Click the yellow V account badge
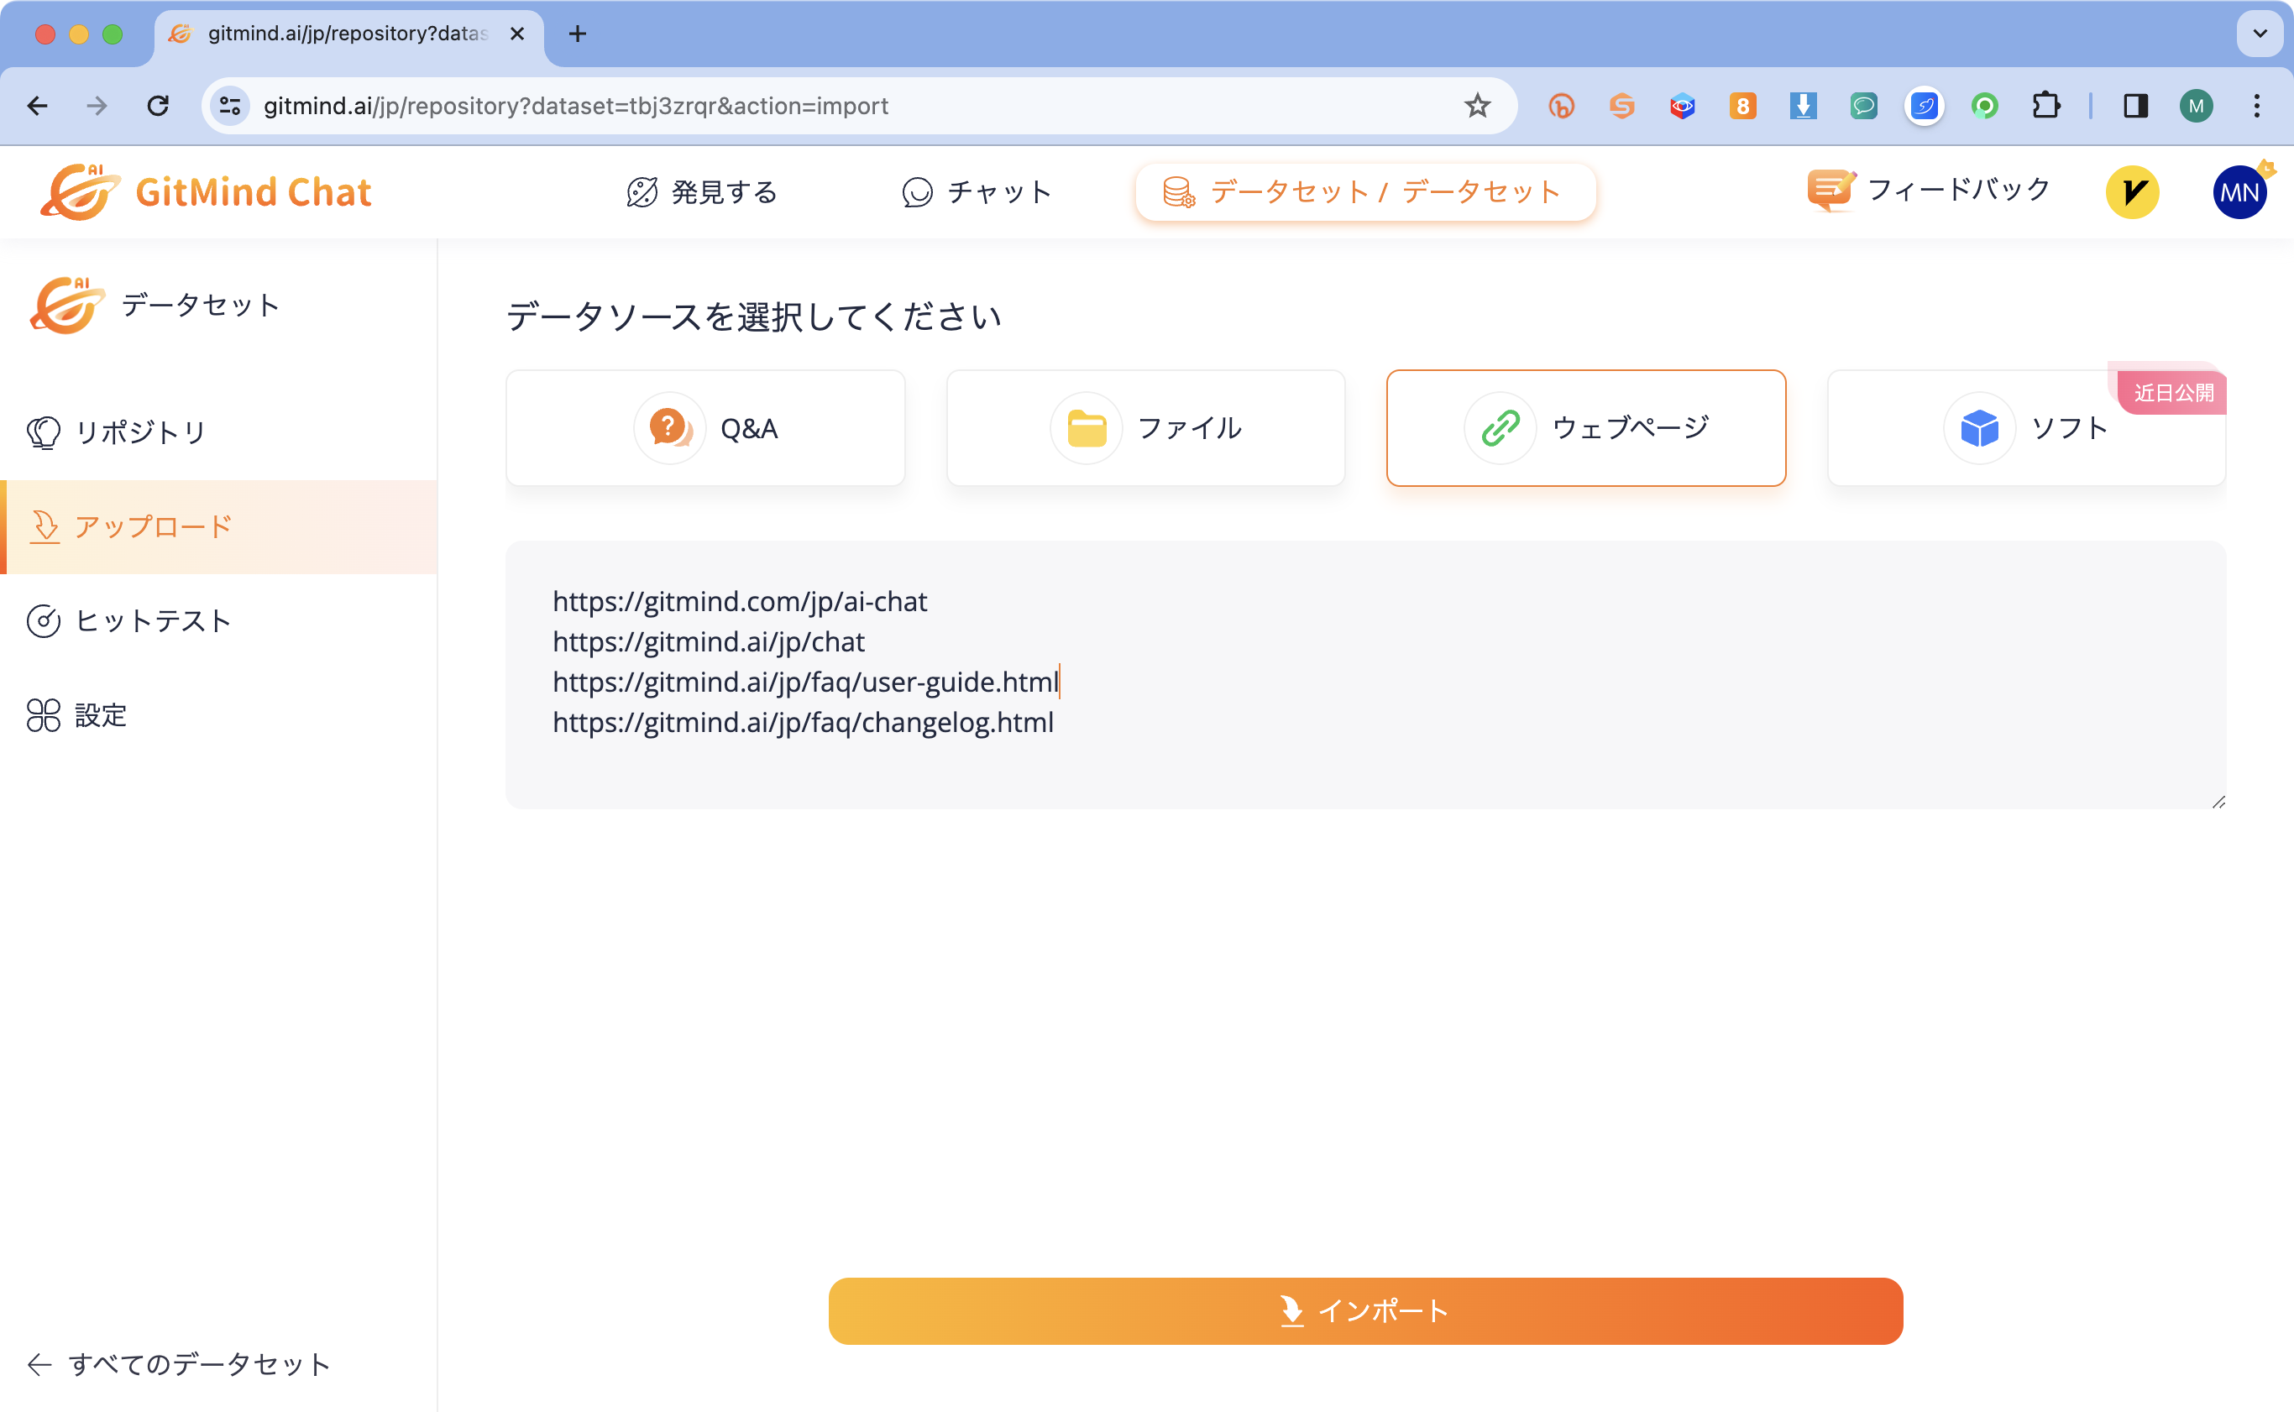The height and width of the screenshot is (1412, 2294). [2134, 191]
